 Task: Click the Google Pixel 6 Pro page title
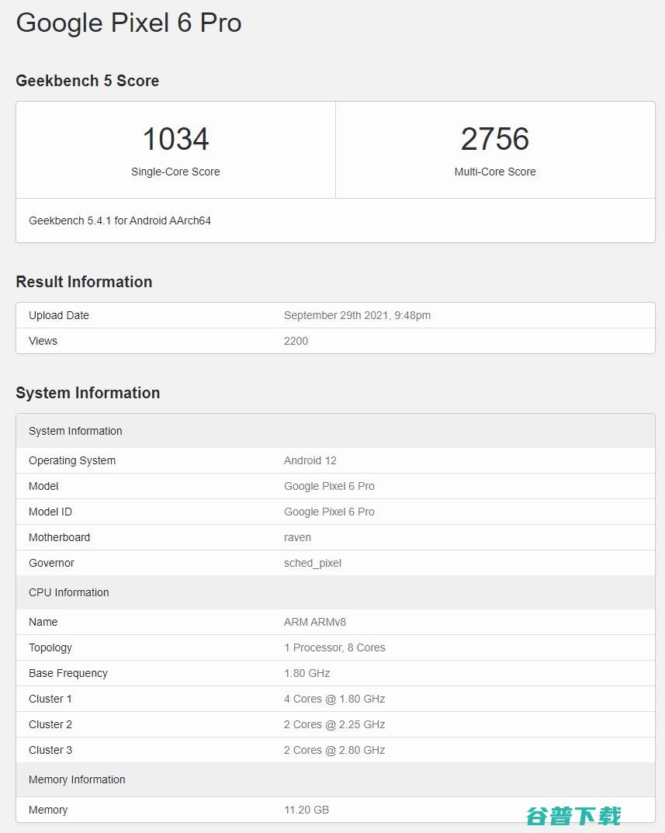pyautogui.click(x=129, y=23)
